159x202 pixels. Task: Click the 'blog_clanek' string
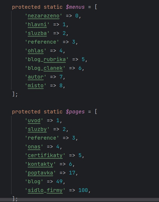[x=45, y=68]
